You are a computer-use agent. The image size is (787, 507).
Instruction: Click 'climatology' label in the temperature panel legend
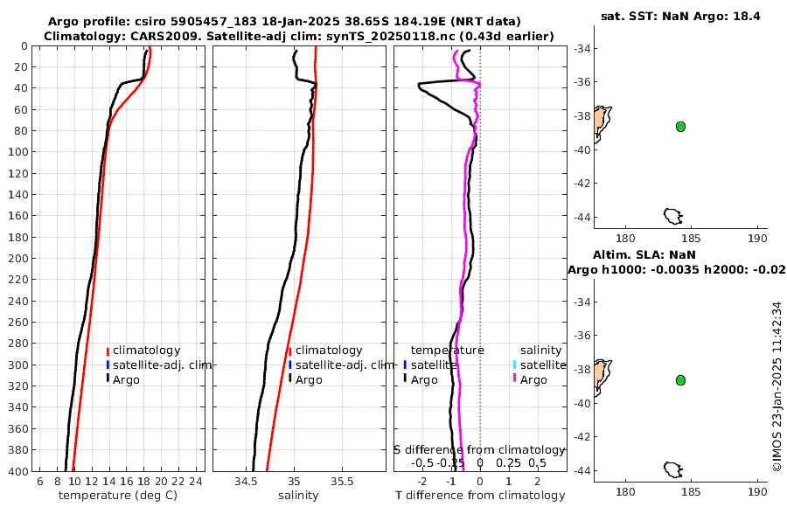(x=147, y=351)
